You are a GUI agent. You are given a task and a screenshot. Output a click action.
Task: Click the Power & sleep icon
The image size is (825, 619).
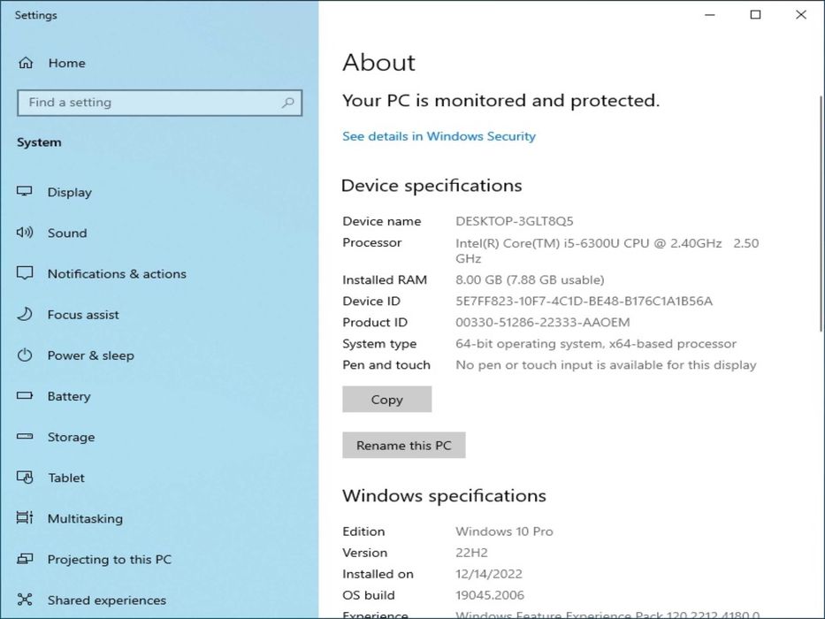[x=25, y=355]
